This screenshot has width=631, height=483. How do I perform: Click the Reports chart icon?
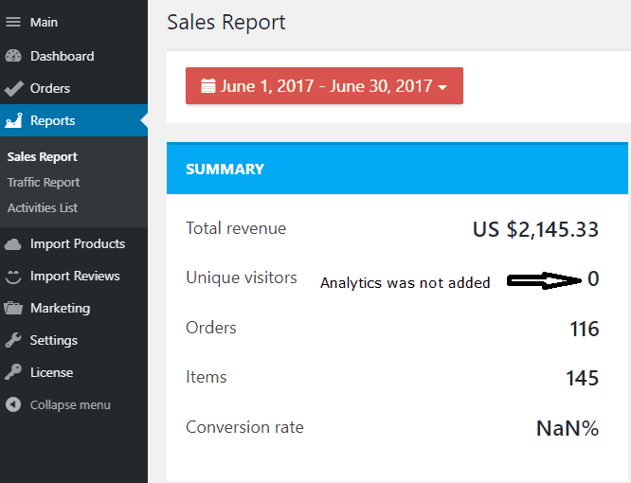pos(13,120)
